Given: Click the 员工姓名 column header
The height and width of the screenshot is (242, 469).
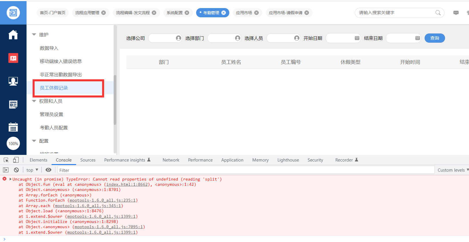Looking at the screenshot, I should [x=231, y=62].
